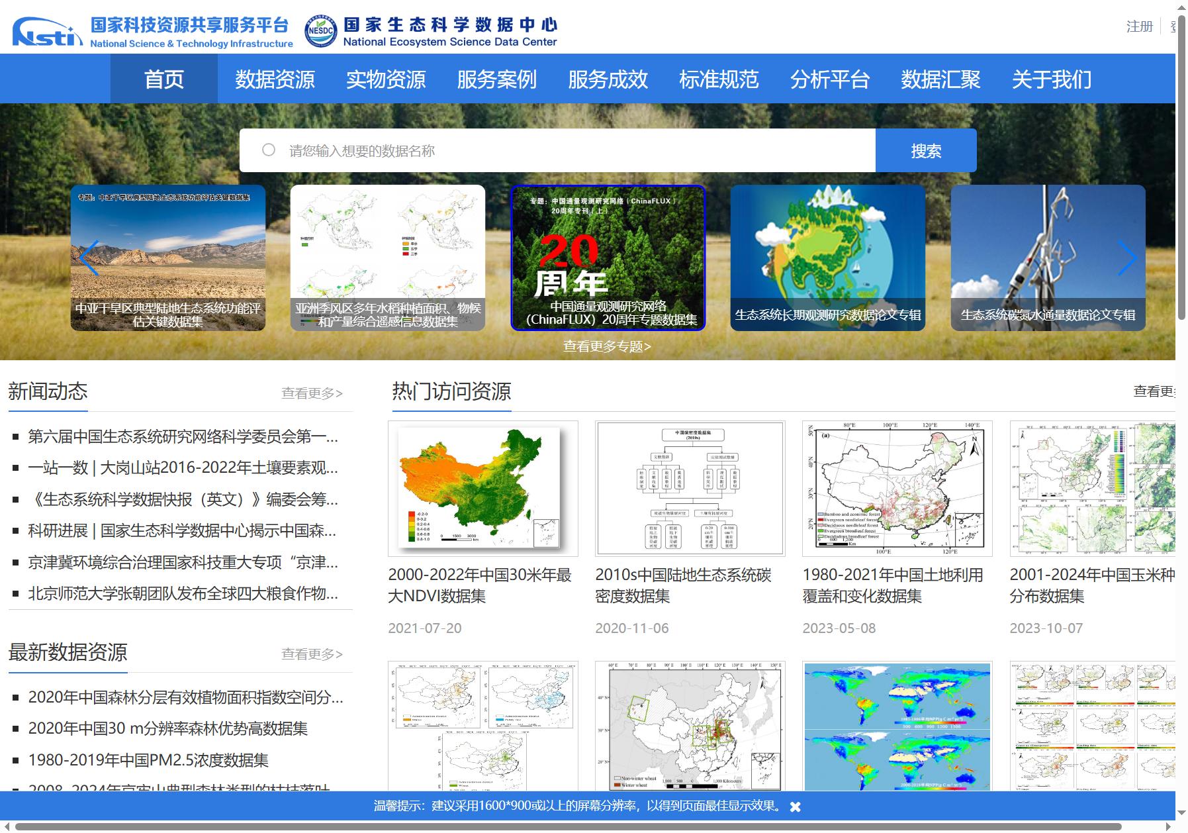Click title 2010s中国陆地生态系统碳密度数据集
Viewport: 1188px width, 833px height.
click(683, 585)
